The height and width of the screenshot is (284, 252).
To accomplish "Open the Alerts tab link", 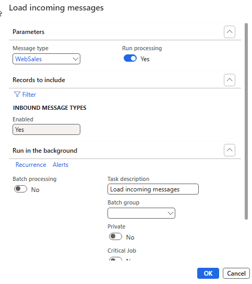I will [x=61, y=165].
